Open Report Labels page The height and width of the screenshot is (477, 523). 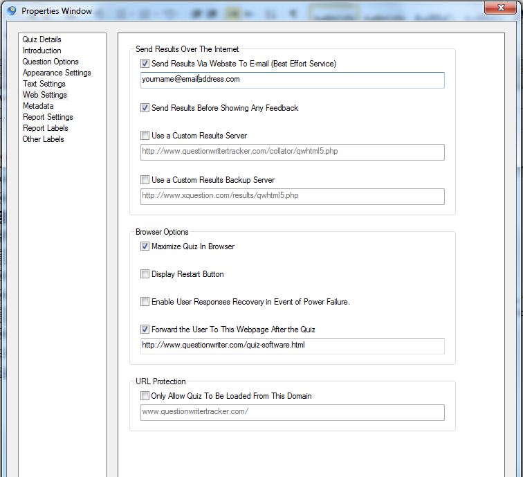[x=46, y=128]
